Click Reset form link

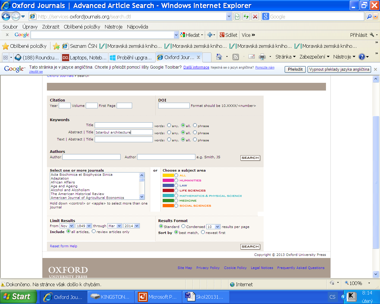click(x=59, y=246)
